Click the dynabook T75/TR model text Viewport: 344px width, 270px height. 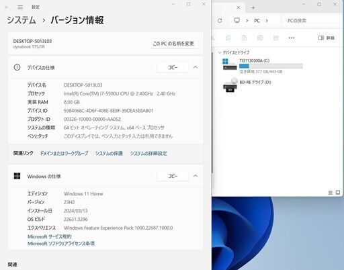point(29,47)
